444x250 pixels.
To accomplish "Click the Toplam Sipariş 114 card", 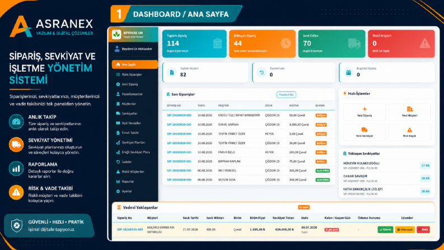I will click(194, 44).
